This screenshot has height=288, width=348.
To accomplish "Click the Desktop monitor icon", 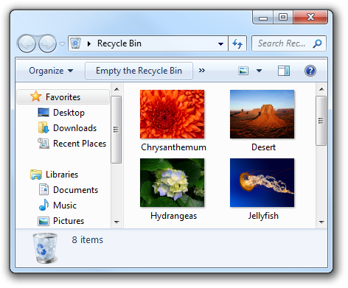I will click(43, 113).
